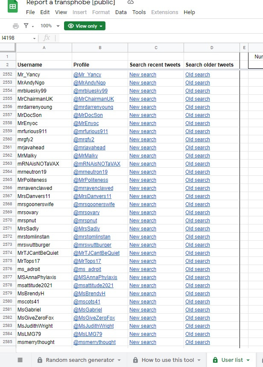Open the @MsGiveZeroFox profile link
The height and width of the screenshot is (367, 263).
pos(94,318)
